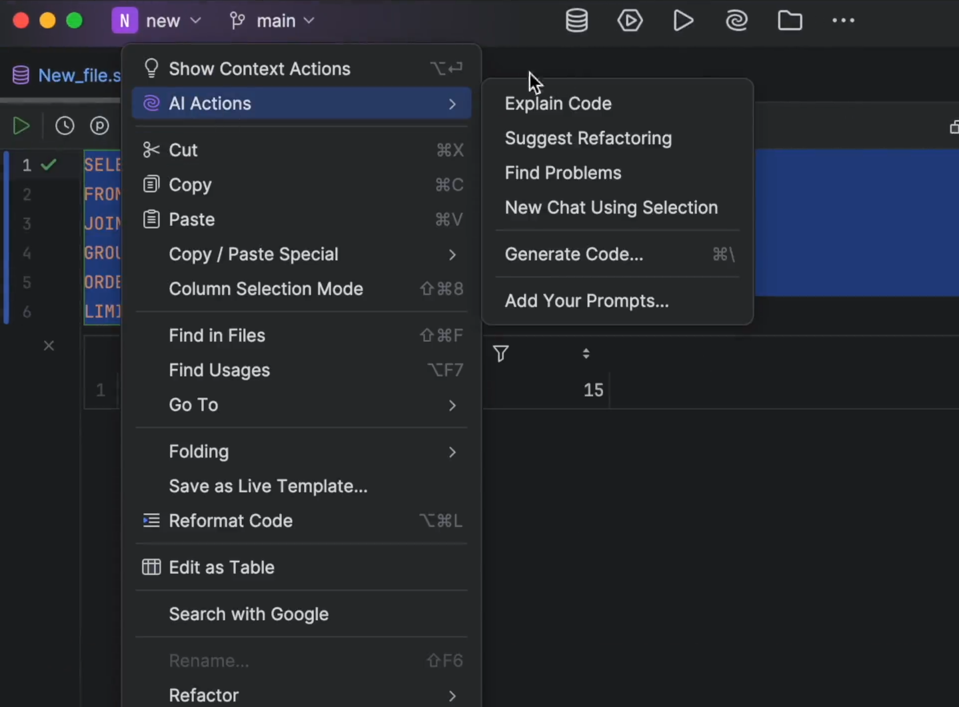The width and height of the screenshot is (959, 707).
Task: Open query history clock icon
Action: pos(65,126)
